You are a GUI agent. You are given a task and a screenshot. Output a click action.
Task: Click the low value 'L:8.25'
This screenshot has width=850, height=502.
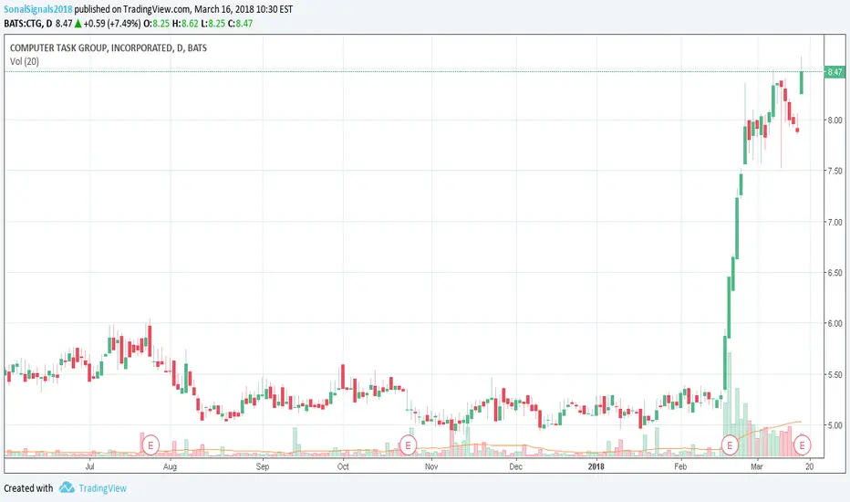212,24
